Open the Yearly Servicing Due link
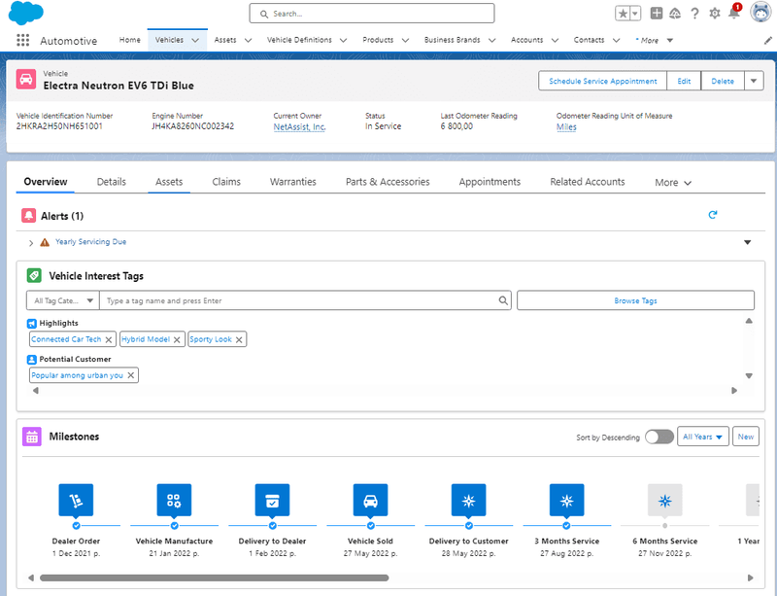Viewport: 777px width, 596px height. coord(90,242)
